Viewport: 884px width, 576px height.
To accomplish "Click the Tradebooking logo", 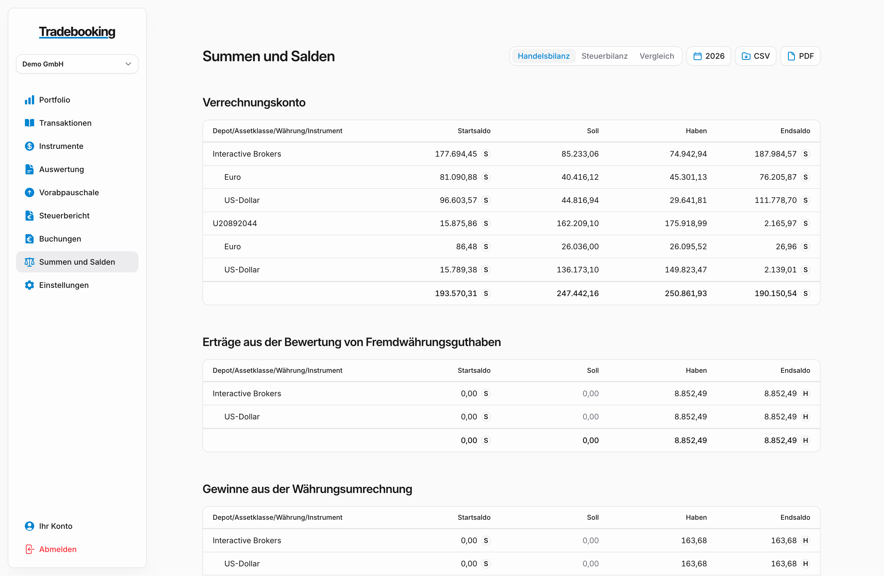I will [x=77, y=32].
